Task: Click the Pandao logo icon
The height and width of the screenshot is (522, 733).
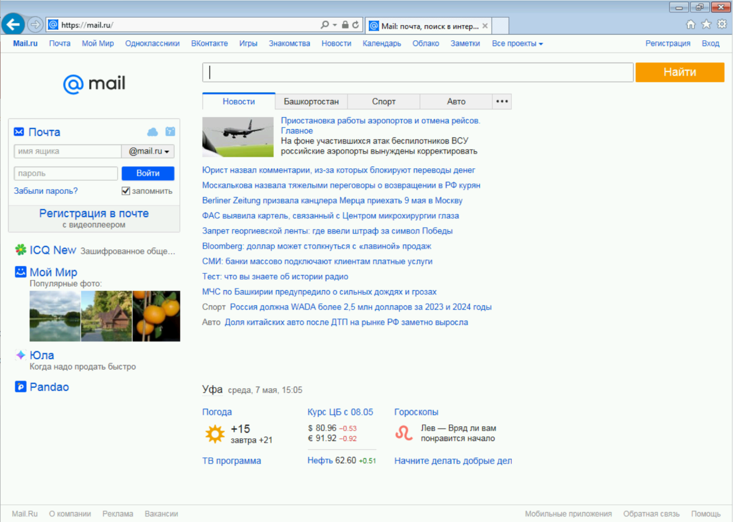Action: pos(21,387)
